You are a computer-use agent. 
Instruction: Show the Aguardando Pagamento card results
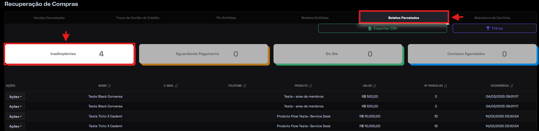coord(203,54)
